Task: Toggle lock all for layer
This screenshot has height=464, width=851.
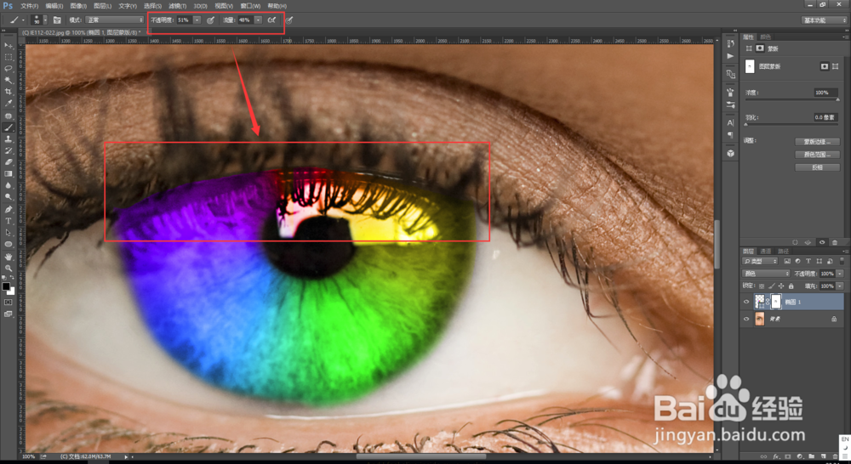Action: [791, 286]
